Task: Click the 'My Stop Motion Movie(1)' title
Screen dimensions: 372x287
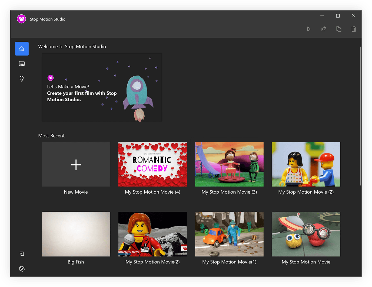Action: click(229, 262)
